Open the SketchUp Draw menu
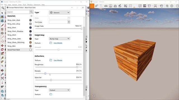The width and height of the screenshot is (179, 100). coord(20,5)
